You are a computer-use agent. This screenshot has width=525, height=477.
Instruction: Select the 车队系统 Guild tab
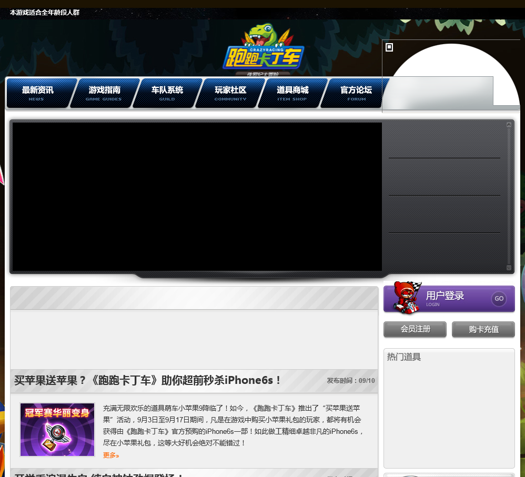[x=167, y=93]
